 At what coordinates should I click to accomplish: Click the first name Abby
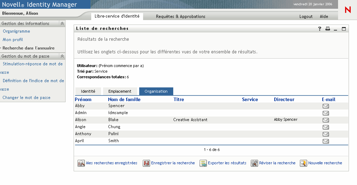80,106
